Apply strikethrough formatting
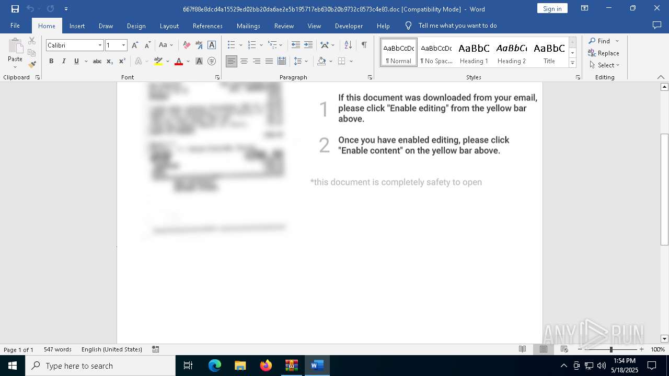669x376 pixels. pos(97,62)
